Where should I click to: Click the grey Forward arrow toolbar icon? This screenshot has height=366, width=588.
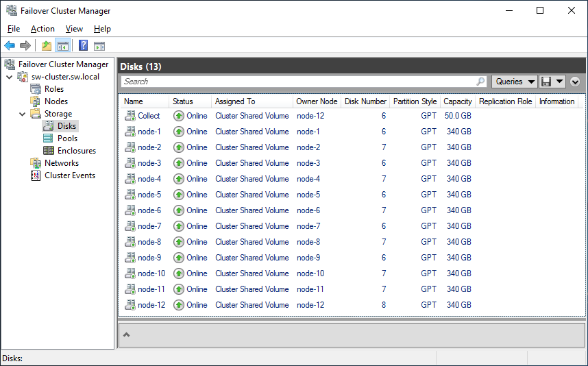click(x=25, y=46)
